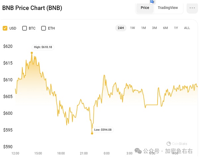This screenshot has width=199, height=159.
Task: Click the High $618.18 marker point
Action: 32,53
